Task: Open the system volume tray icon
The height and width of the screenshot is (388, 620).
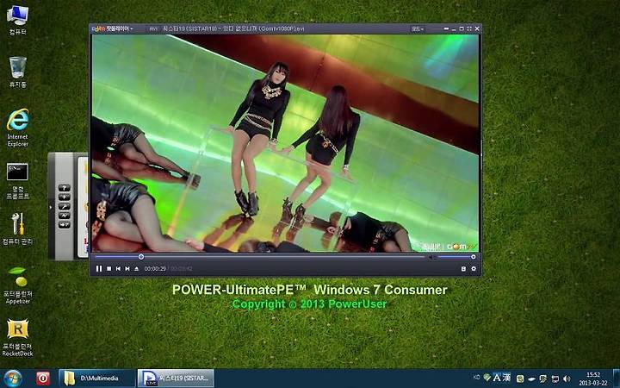Action: [567, 379]
